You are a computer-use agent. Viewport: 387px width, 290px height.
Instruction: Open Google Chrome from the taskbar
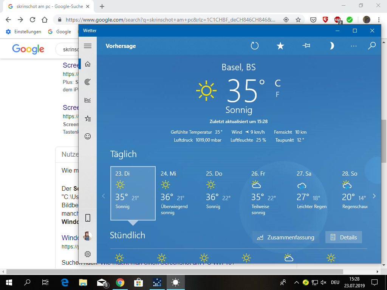[x=120, y=282]
